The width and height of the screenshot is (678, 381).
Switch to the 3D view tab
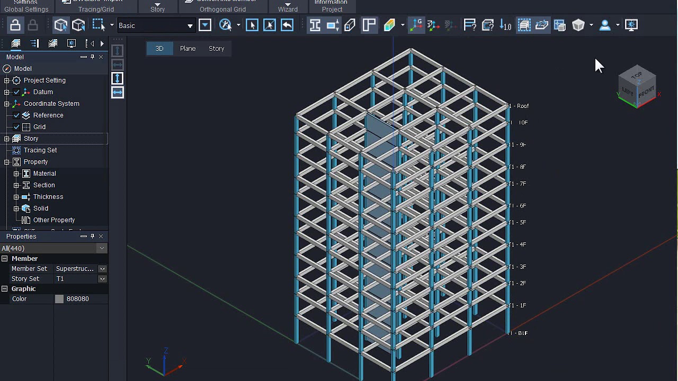159,49
